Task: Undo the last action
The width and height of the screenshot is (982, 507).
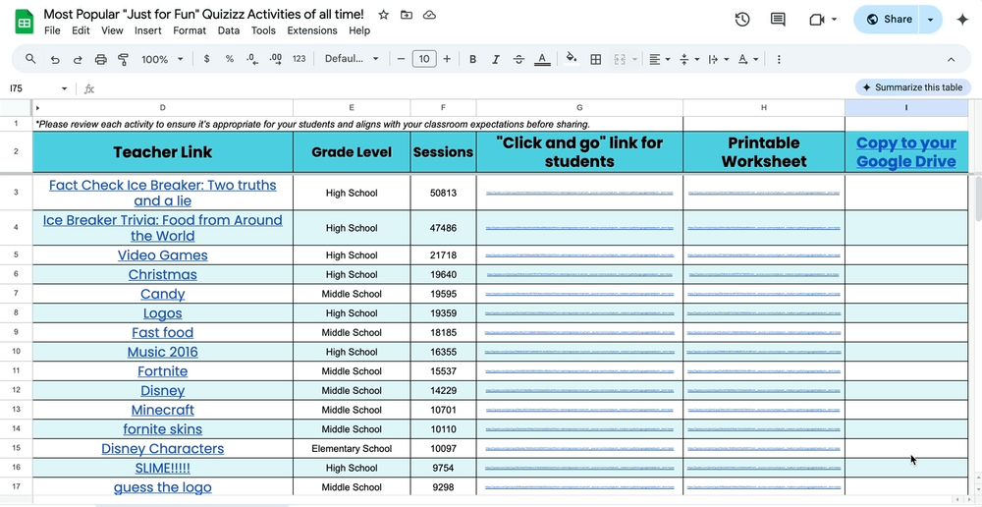Action: click(x=55, y=60)
